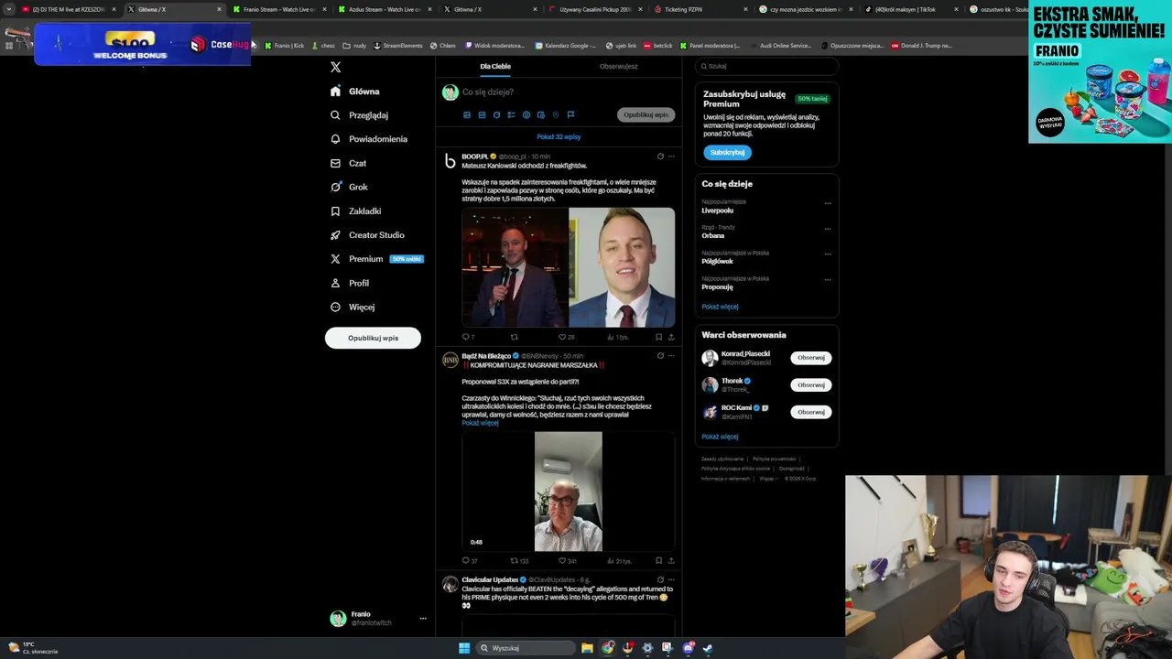
Task: Open more options on Bądź Na Bieżąco post
Action: pos(671,356)
